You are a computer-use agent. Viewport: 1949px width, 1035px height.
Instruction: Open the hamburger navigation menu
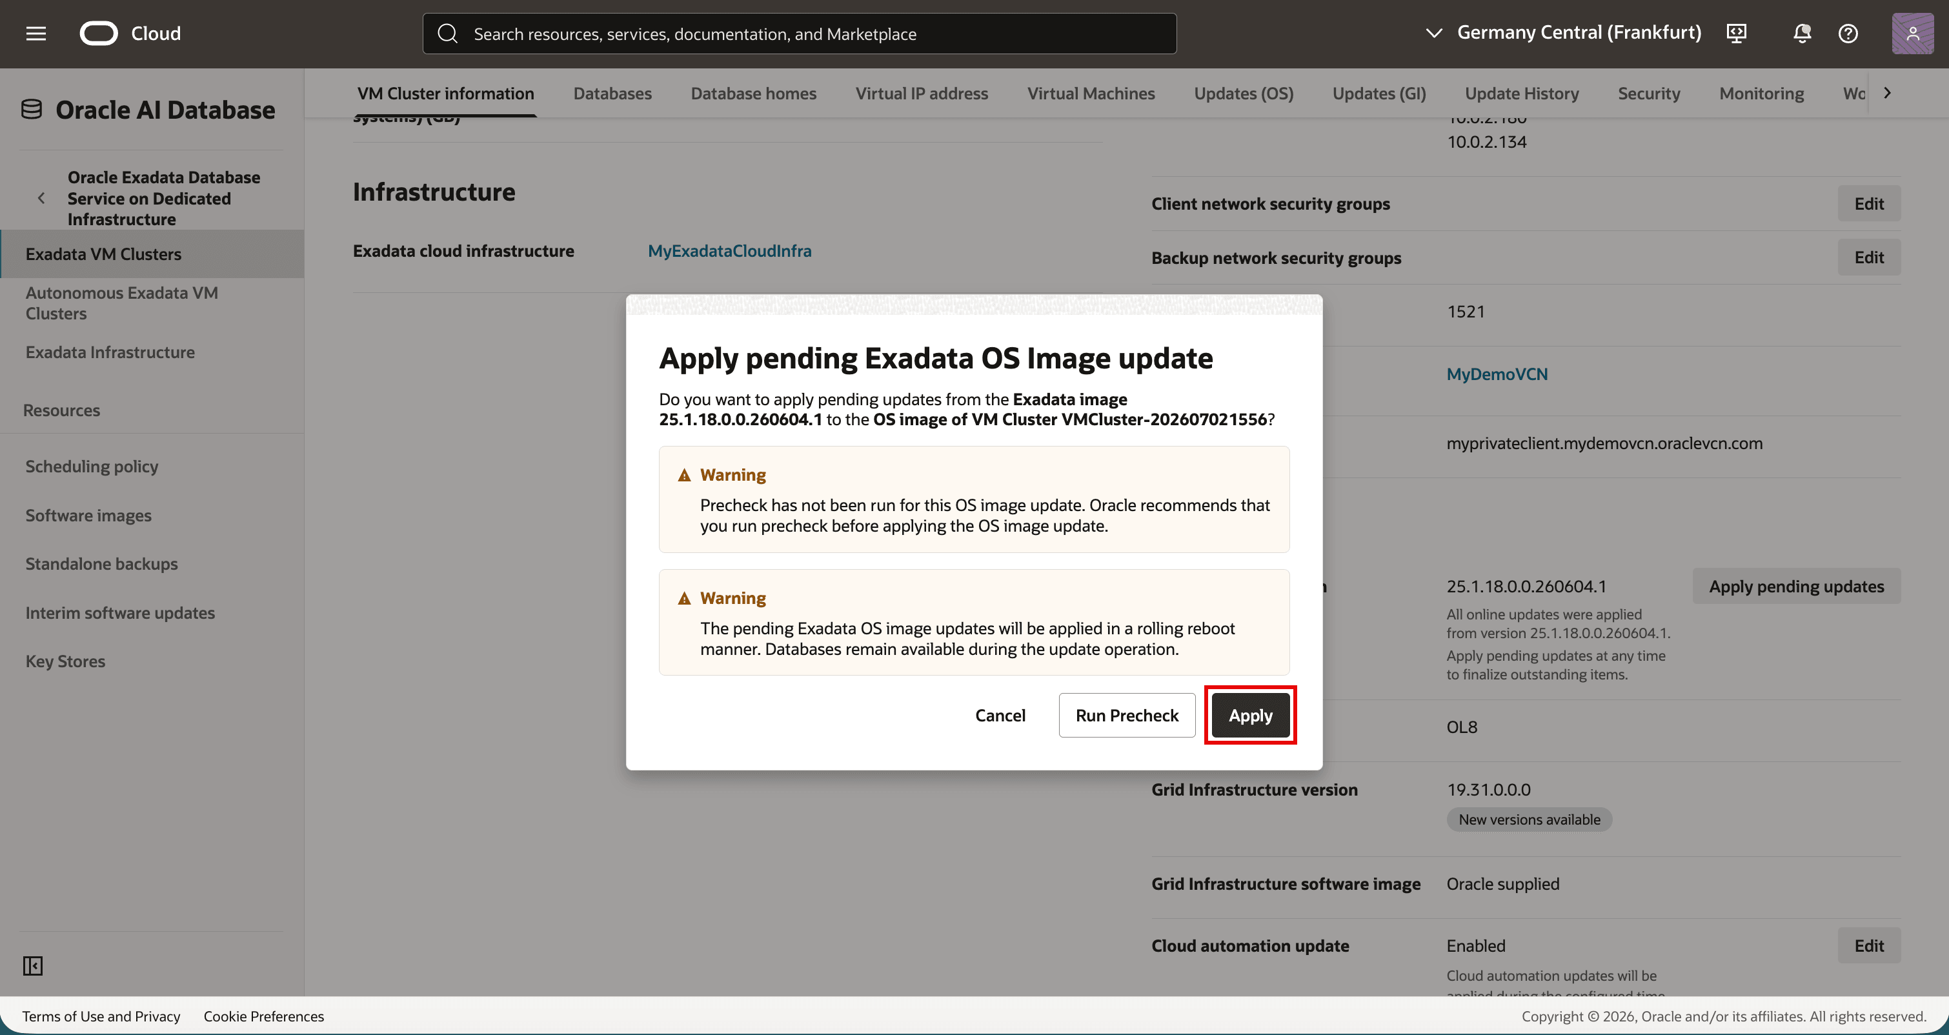35,34
